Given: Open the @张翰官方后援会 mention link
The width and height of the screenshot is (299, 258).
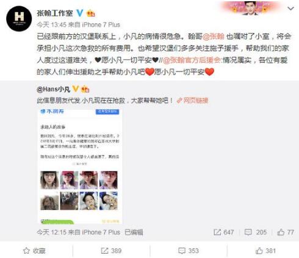Looking at the screenshot, I should (192, 60).
